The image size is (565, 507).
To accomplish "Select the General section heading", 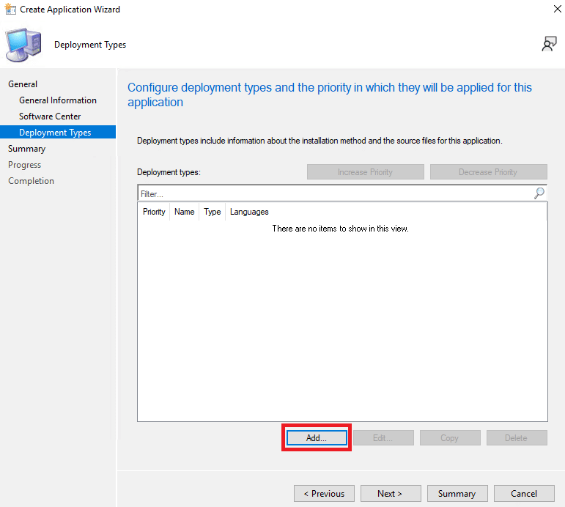I will point(23,84).
